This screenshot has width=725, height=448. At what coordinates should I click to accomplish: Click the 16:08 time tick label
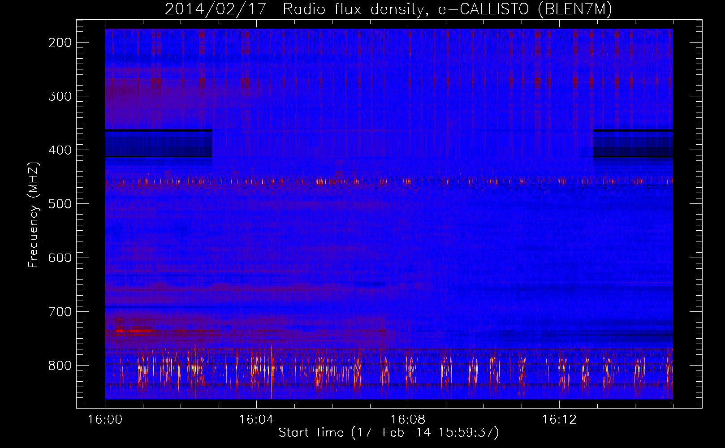408,420
